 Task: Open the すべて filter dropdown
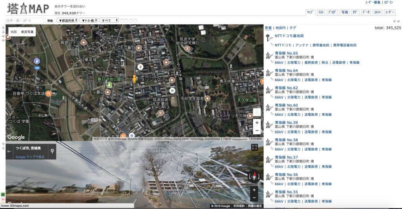tap(109, 20)
